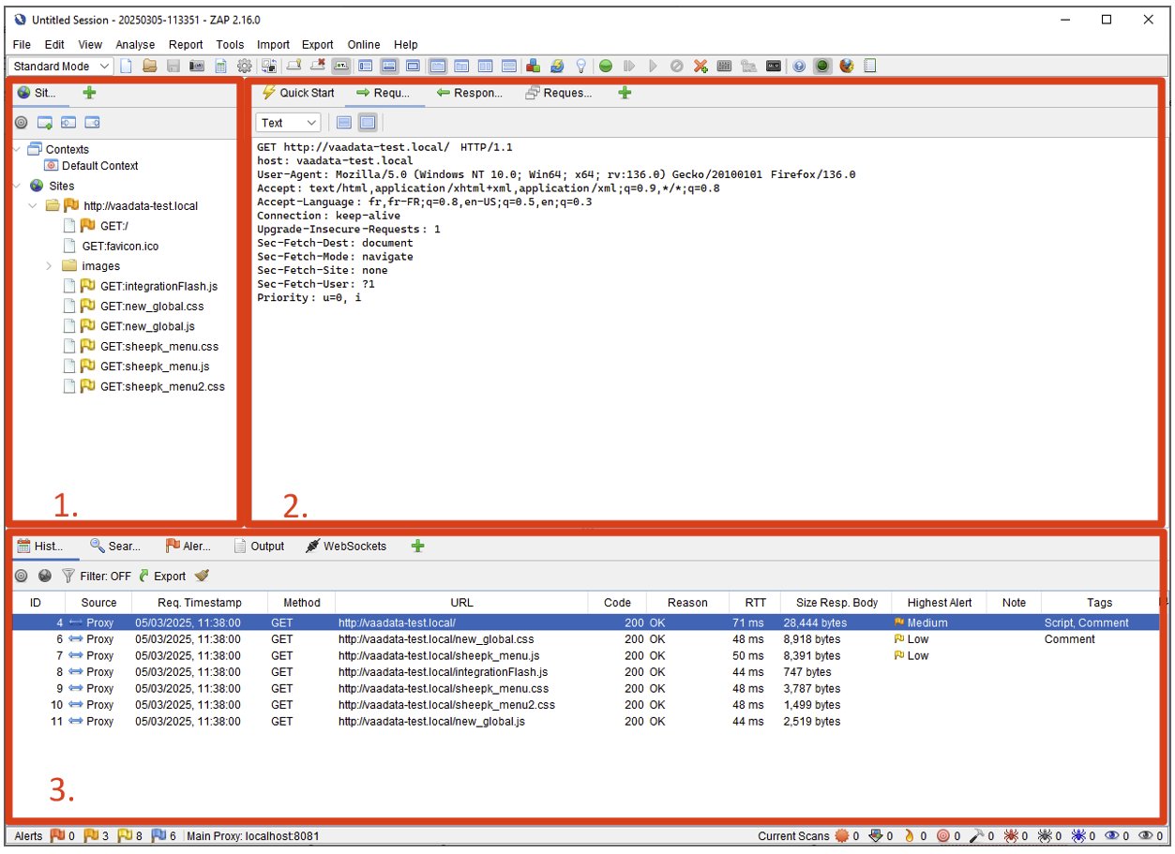
Task: Open the Standard Mode dropdown
Action: click(61, 67)
